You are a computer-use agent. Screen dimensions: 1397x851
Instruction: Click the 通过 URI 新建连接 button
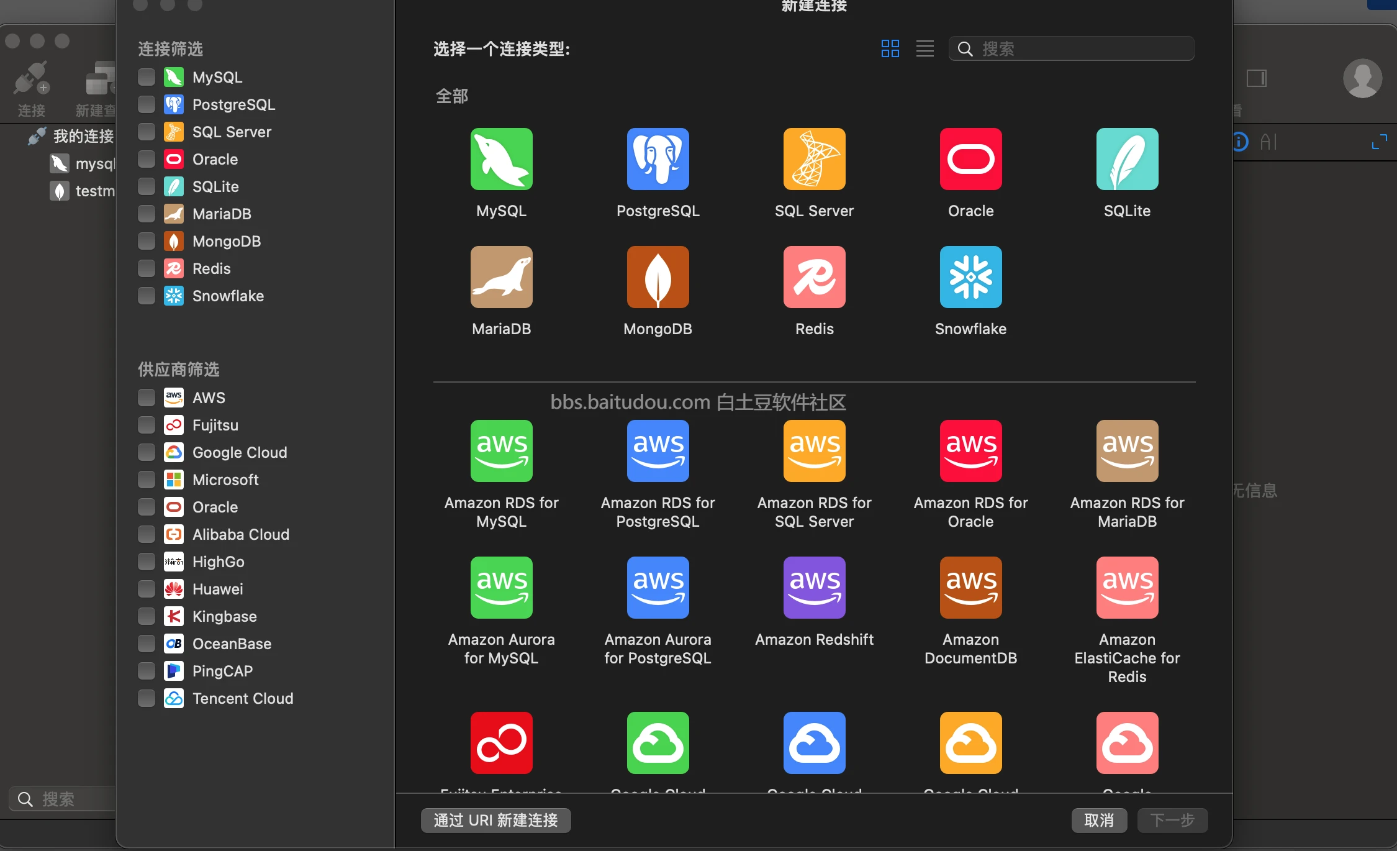(495, 820)
